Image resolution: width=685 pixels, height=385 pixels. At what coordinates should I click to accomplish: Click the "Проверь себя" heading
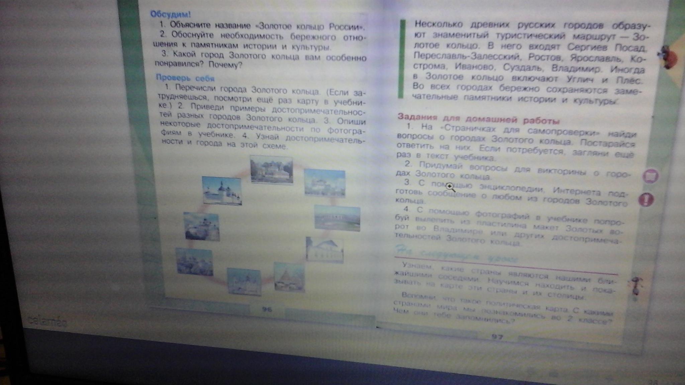185,78
